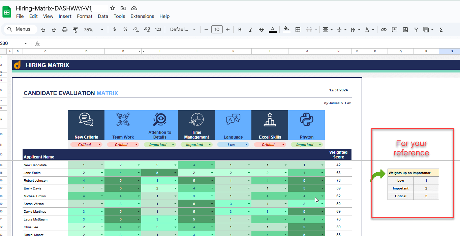Screen dimensions: 460x236
Task: Create a filter using the toolbar icon
Action: [x=416, y=29]
